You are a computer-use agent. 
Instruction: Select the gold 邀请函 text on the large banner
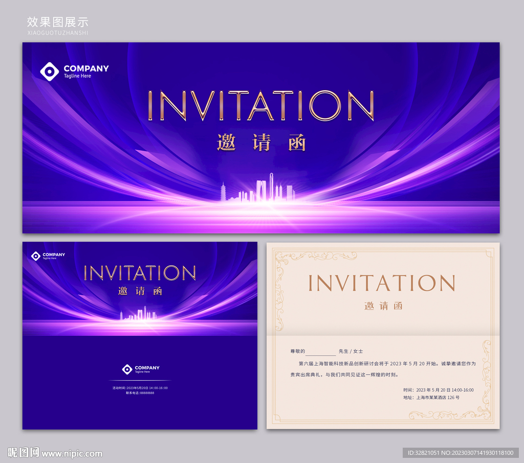tap(261, 143)
